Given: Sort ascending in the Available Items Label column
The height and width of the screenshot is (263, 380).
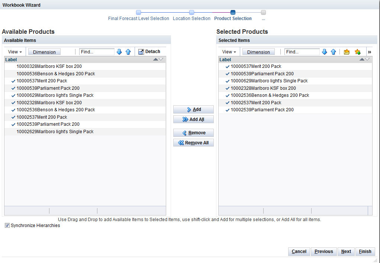Looking at the screenshot, I should click(x=155, y=59).
